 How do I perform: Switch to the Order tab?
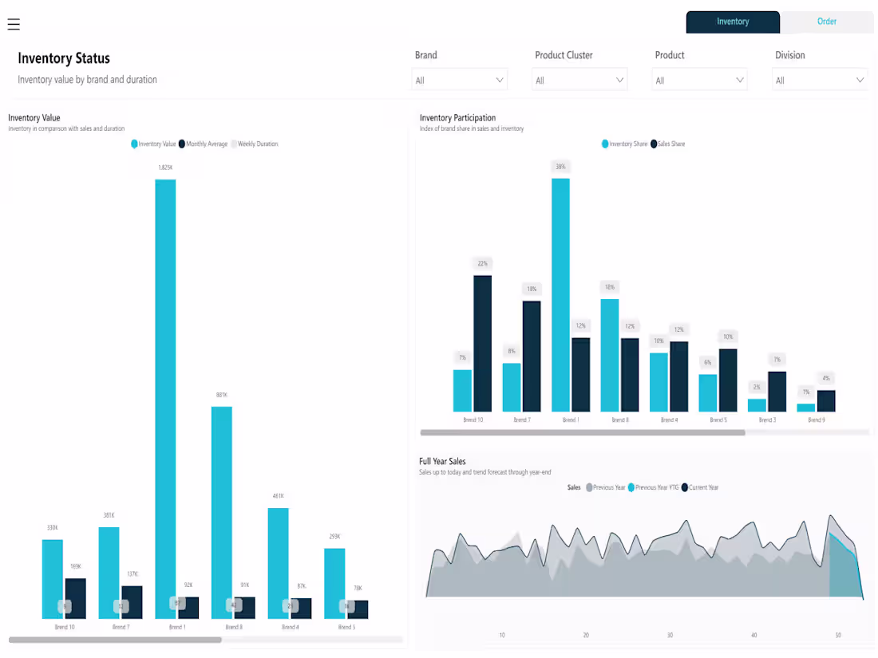(827, 22)
